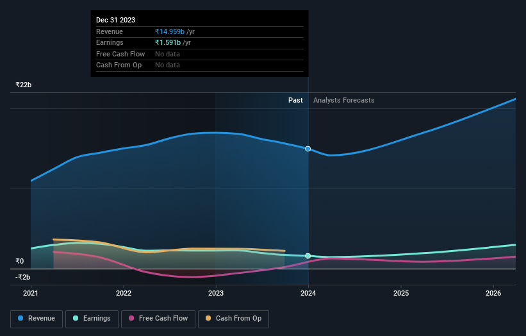This screenshot has width=526, height=336.
Task: Click the ₹0 y-axis label
Action: [19, 261]
